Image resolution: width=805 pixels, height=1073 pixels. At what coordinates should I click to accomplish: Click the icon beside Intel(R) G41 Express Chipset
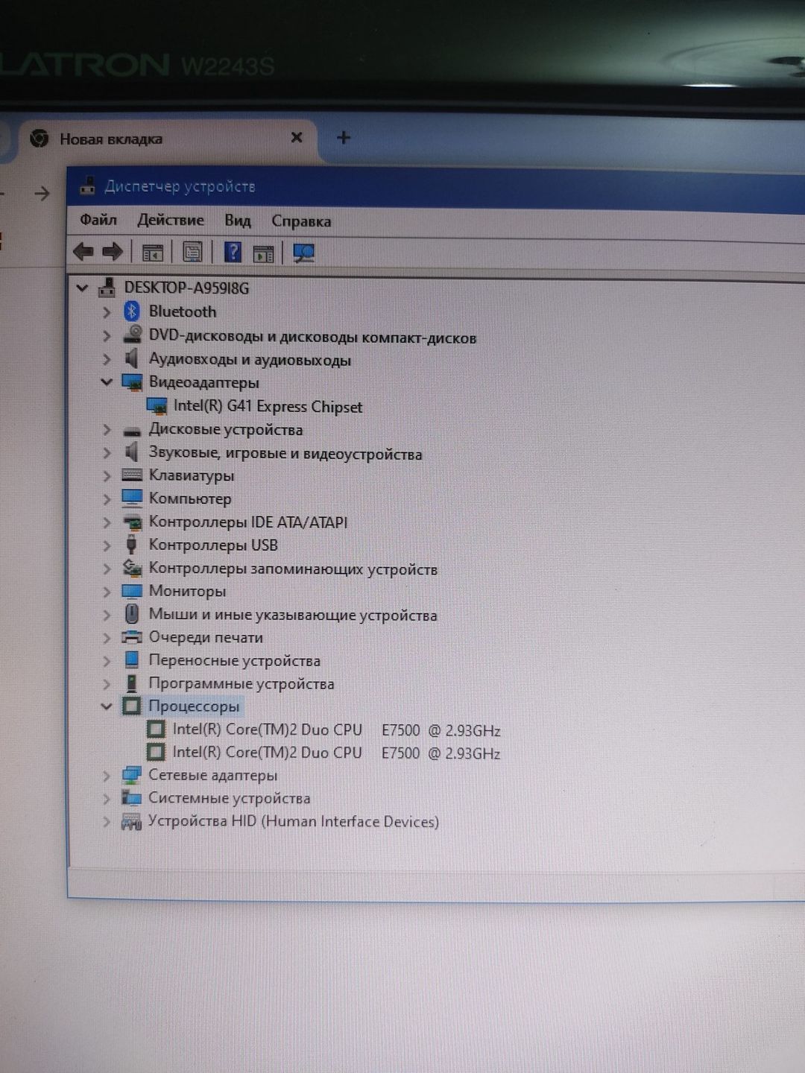click(157, 406)
